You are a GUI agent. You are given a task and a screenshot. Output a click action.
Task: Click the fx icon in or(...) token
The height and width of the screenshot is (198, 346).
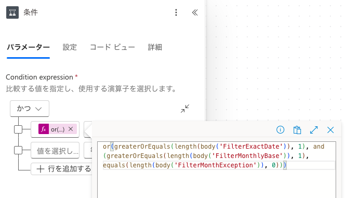click(x=44, y=129)
